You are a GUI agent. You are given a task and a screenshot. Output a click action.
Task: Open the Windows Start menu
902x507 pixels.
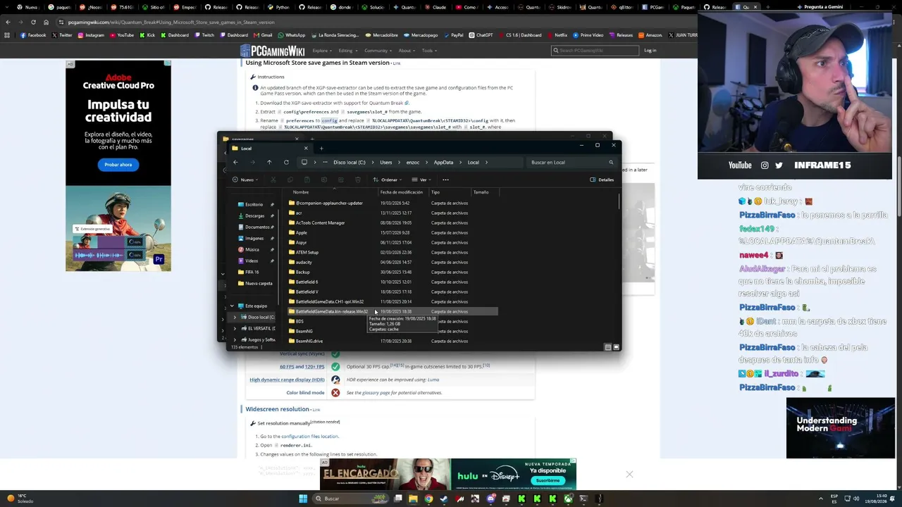(303, 499)
